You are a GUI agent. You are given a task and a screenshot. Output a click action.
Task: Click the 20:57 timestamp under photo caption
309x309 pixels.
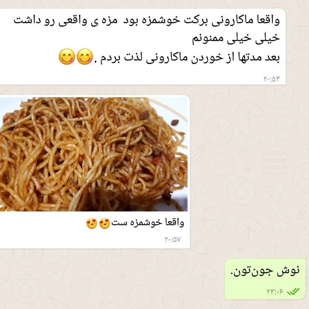173,239
